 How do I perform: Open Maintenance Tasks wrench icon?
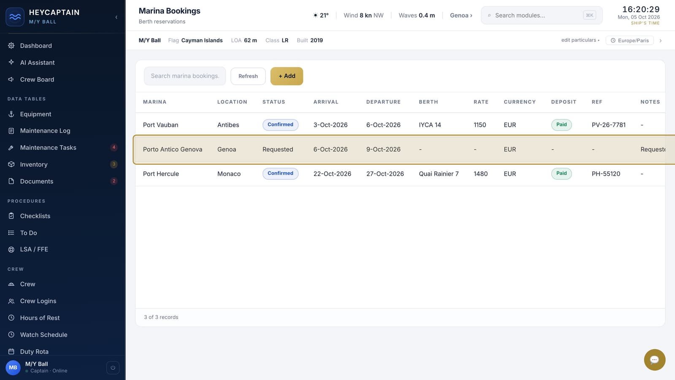pos(11,147)
